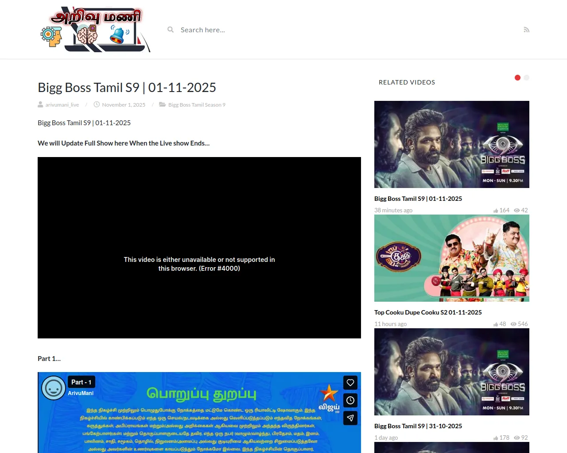Open the RSS feed icon
The height and width of the screenshot is (453, 567).
[526, 30]
